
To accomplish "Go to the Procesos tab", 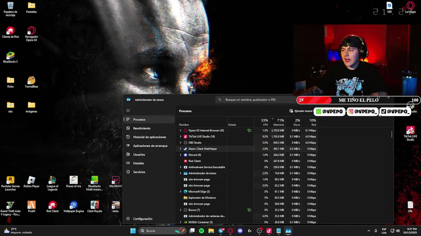I will pos(150,120).
